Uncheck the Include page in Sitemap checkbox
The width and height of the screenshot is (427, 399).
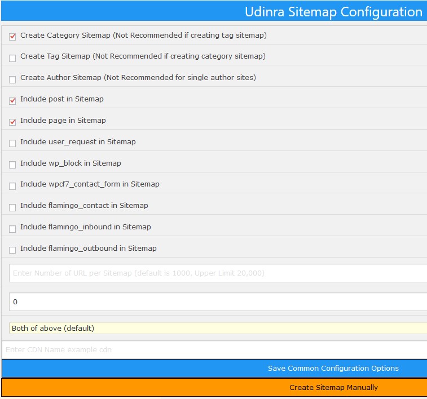[x=12, y=122]
